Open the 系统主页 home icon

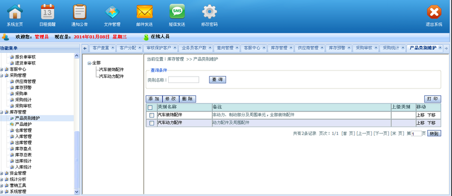point(15,12)
